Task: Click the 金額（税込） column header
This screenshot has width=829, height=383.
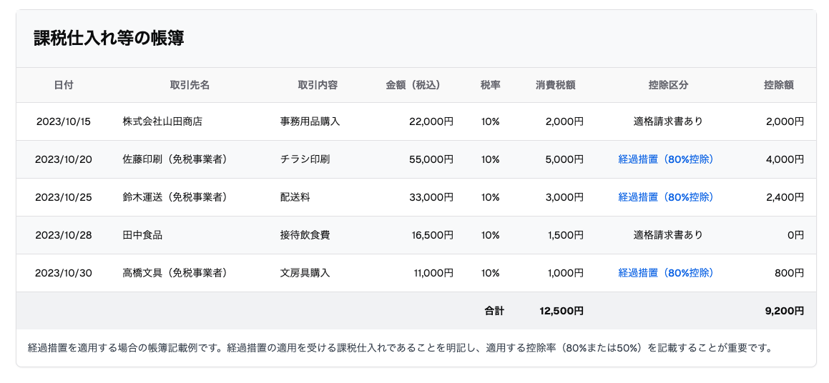Action: point(413,85)
